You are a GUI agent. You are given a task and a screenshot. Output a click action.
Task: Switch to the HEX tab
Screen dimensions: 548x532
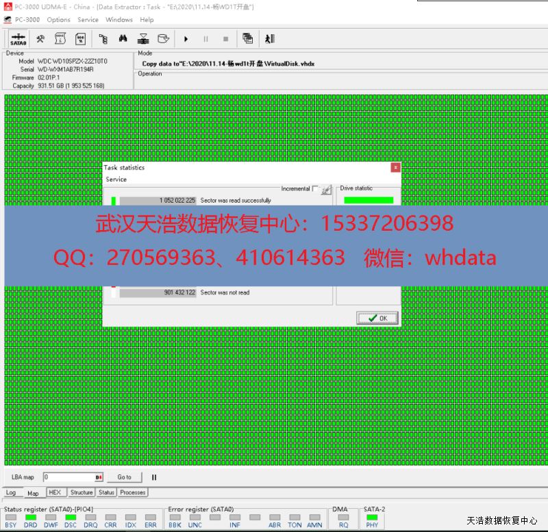click(55, 492)
